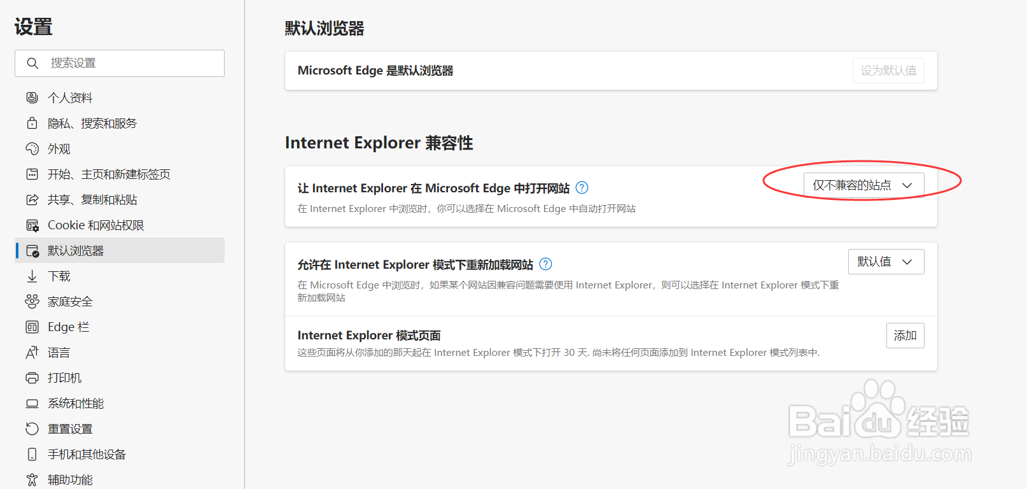Click the share icon for 共享、复制和粘贴

pyautogui.click(x=32, y=199)
